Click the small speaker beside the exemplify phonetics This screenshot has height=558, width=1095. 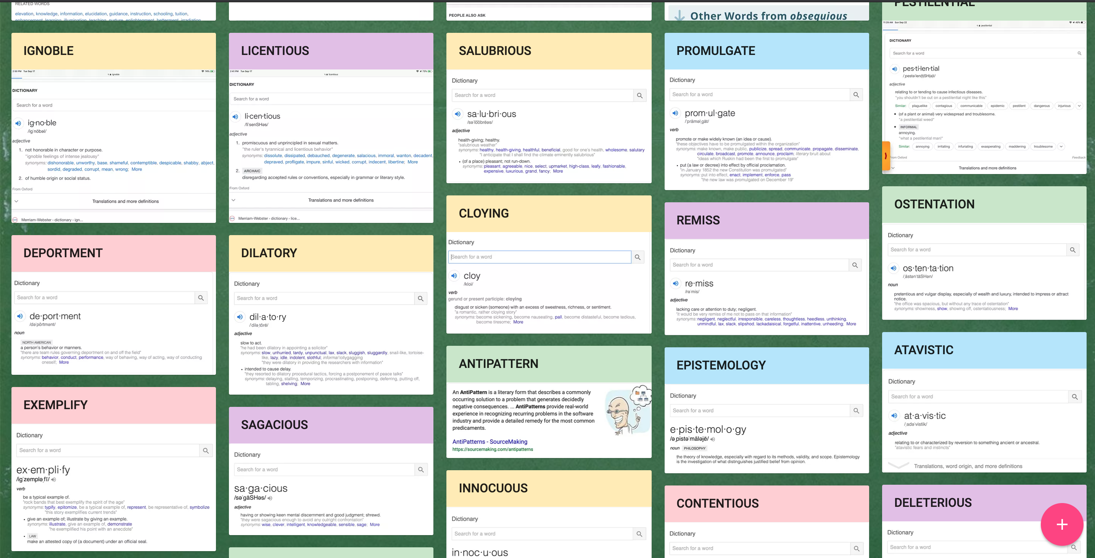(54, 480)
